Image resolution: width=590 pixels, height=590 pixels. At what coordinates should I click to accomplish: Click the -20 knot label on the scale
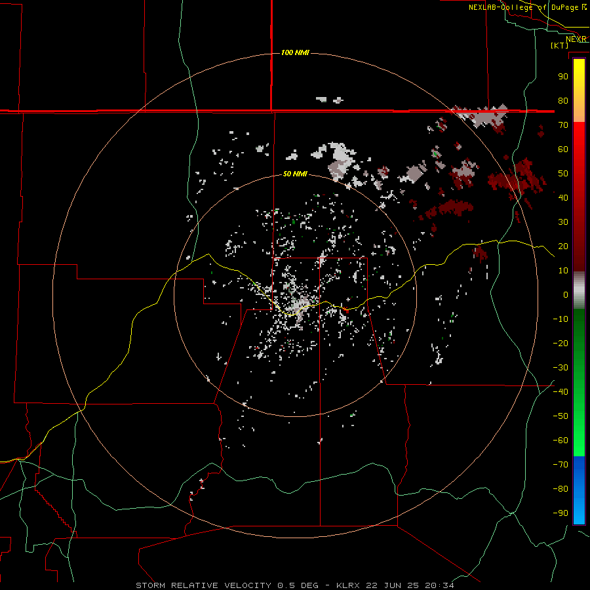pos(560,343)
